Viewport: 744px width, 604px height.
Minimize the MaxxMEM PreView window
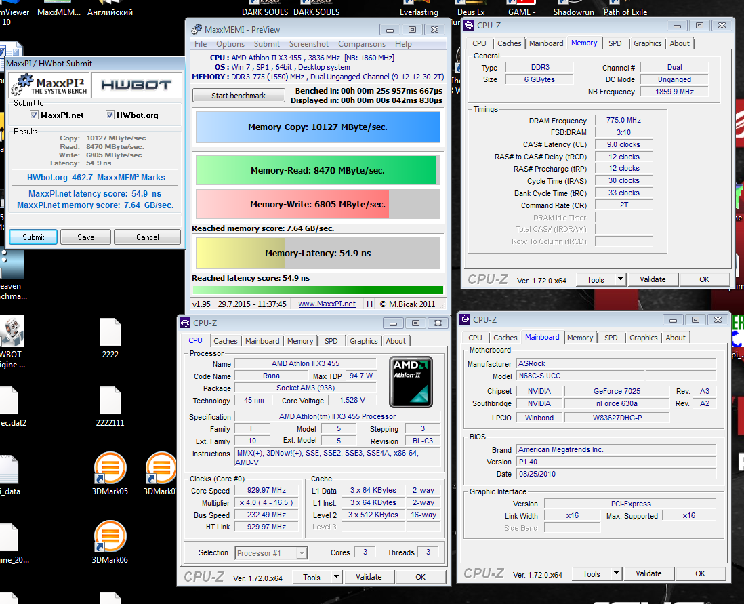coord(390,30)
